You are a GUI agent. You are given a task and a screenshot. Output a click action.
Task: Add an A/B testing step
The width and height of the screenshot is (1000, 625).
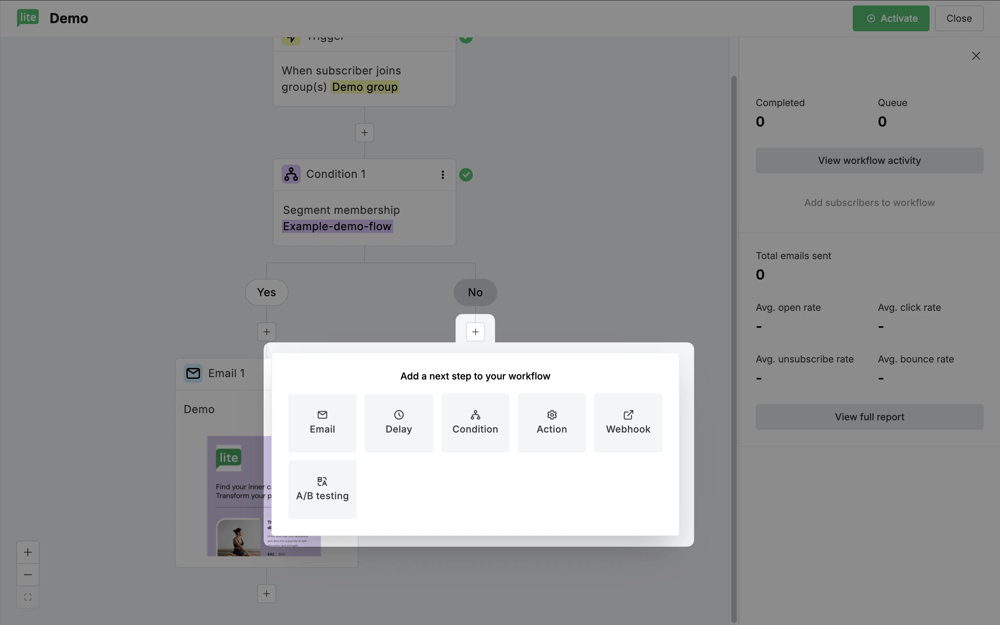click(x=322, y=489)
